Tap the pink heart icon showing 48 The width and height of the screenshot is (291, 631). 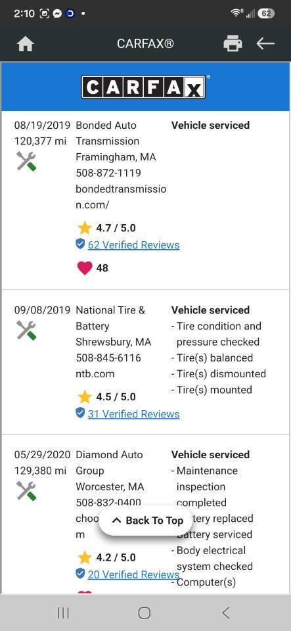tap(84, 268)
